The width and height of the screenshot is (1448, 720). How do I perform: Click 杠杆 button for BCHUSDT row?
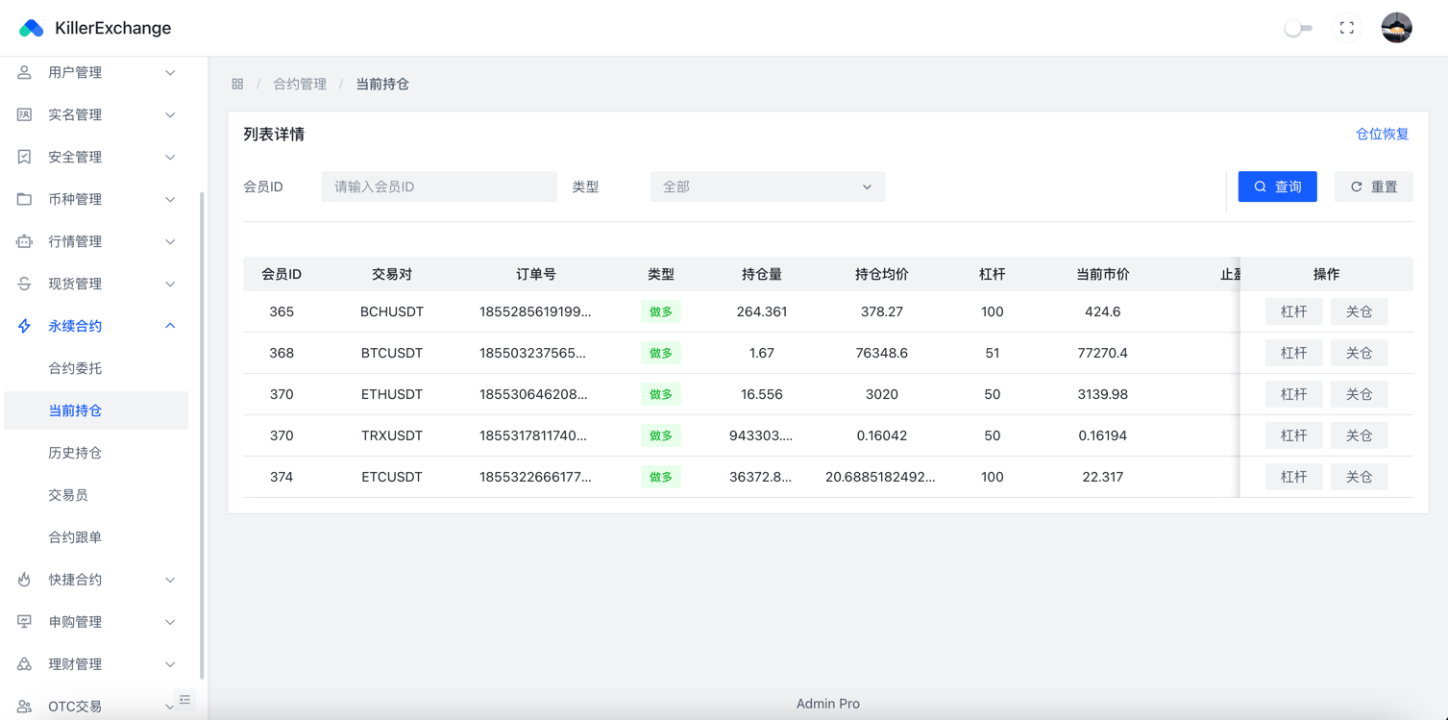(1293, 311)
